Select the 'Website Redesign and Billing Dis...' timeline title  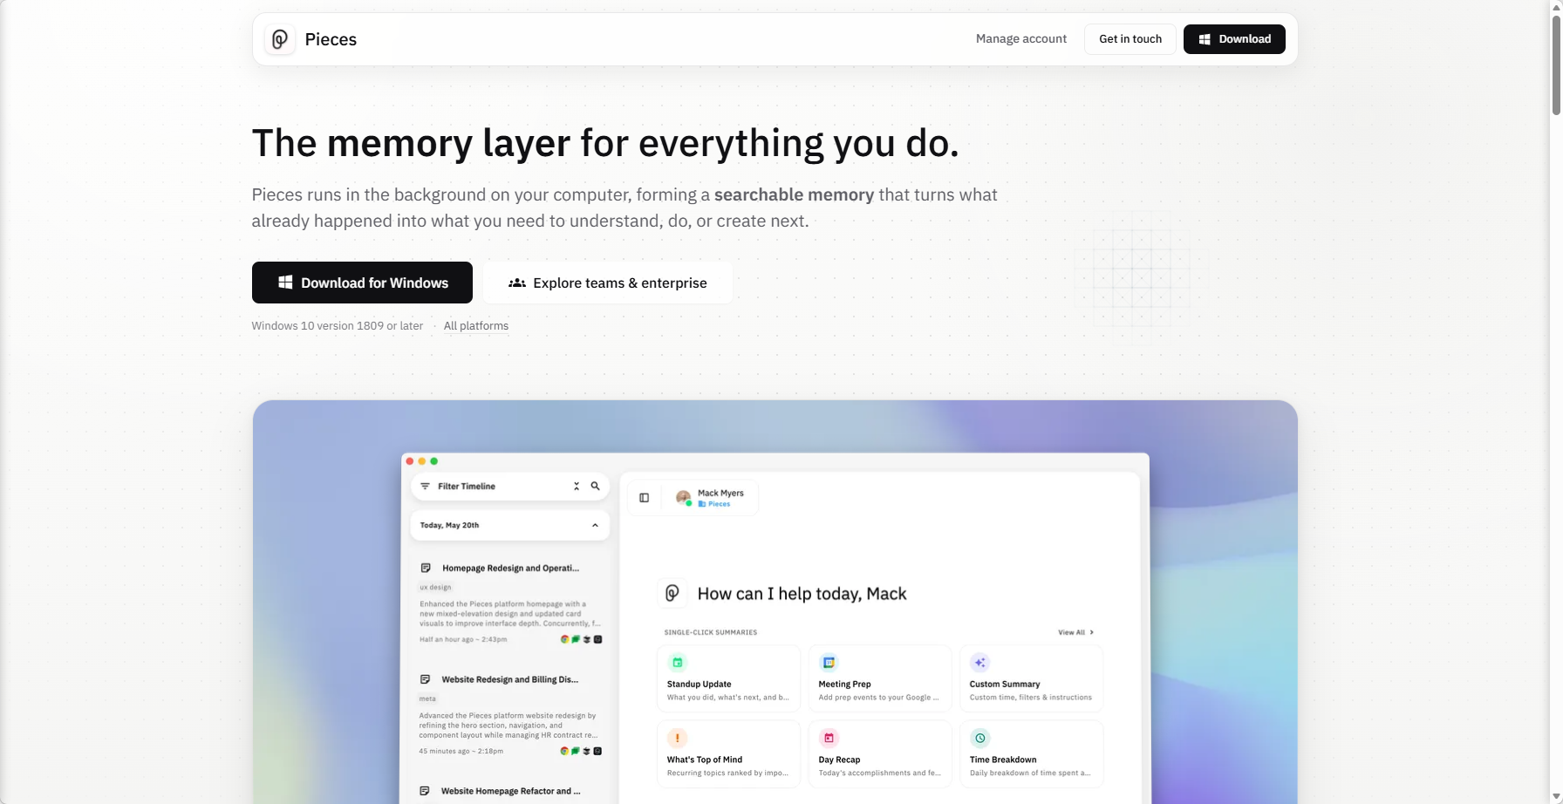(x=509, y=680)
